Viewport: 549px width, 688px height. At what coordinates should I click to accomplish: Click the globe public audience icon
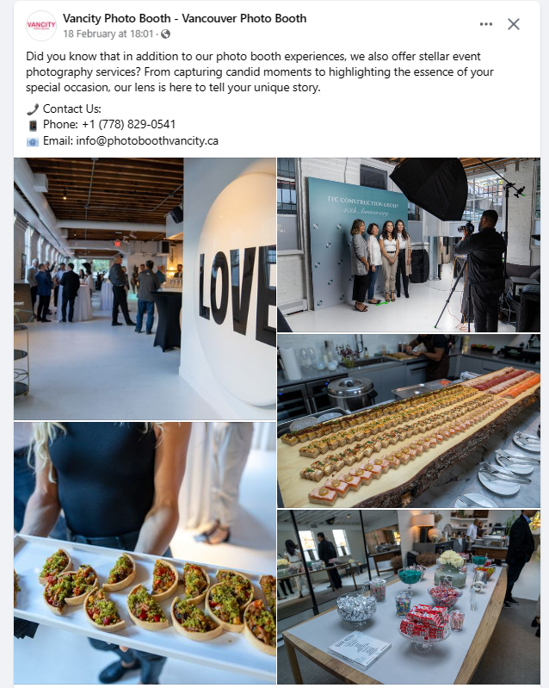point(165,34)
